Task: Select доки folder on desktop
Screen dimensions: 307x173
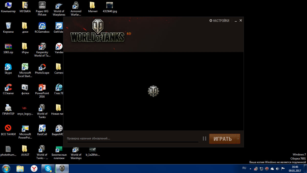Action: (x=25, y=28)
